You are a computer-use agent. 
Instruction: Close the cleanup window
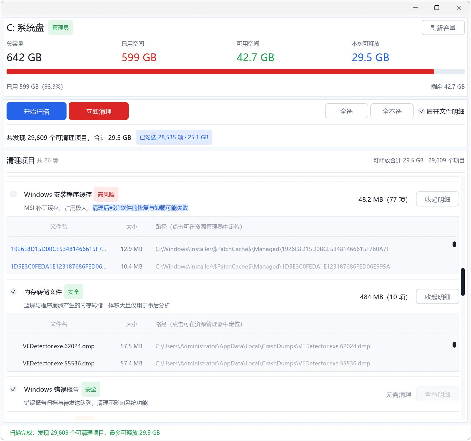coord(459,7)
